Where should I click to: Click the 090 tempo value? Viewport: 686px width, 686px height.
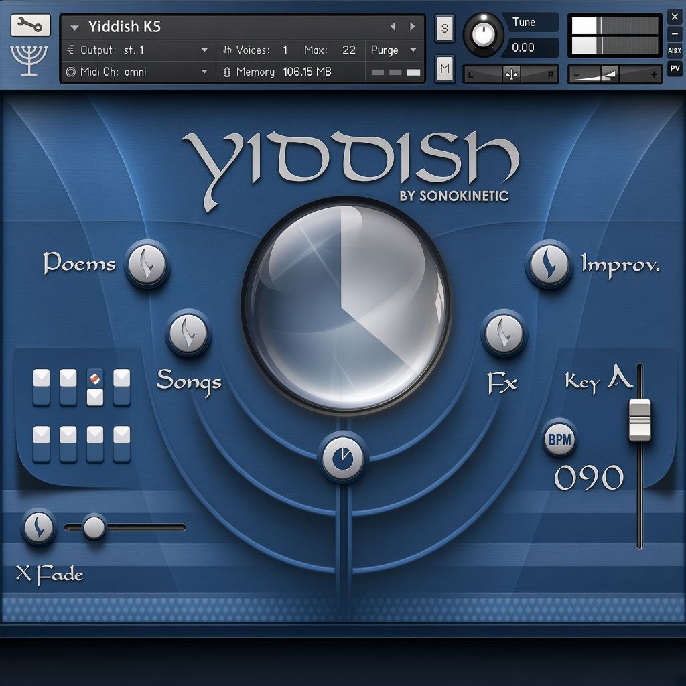[589, 477]
